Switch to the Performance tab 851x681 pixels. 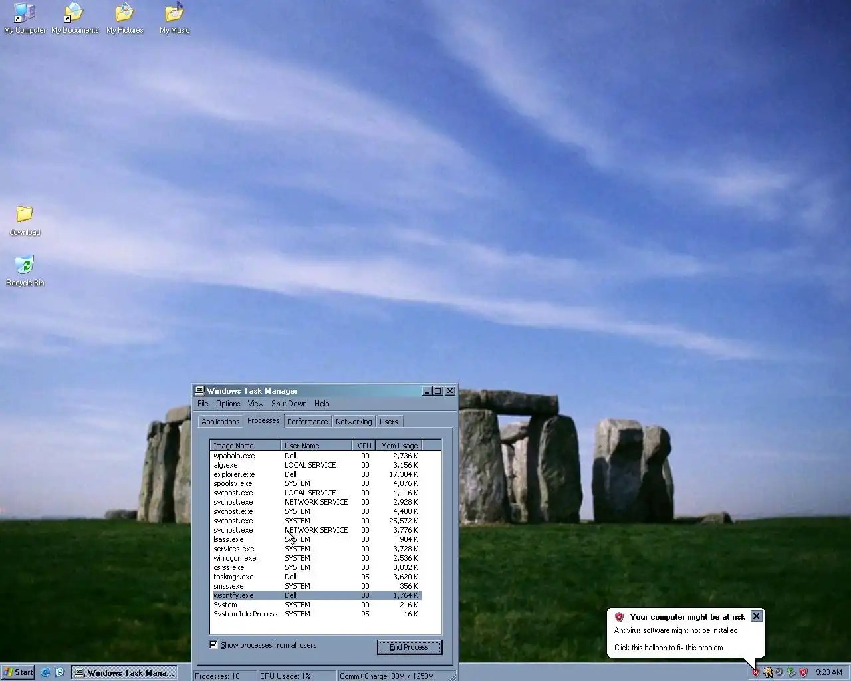[x=308, y=422]
